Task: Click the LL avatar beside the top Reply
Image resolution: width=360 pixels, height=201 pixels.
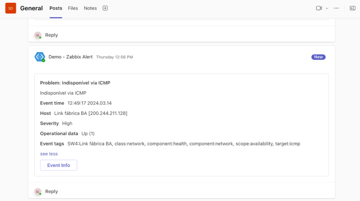Action: click(x=38, y=35)
